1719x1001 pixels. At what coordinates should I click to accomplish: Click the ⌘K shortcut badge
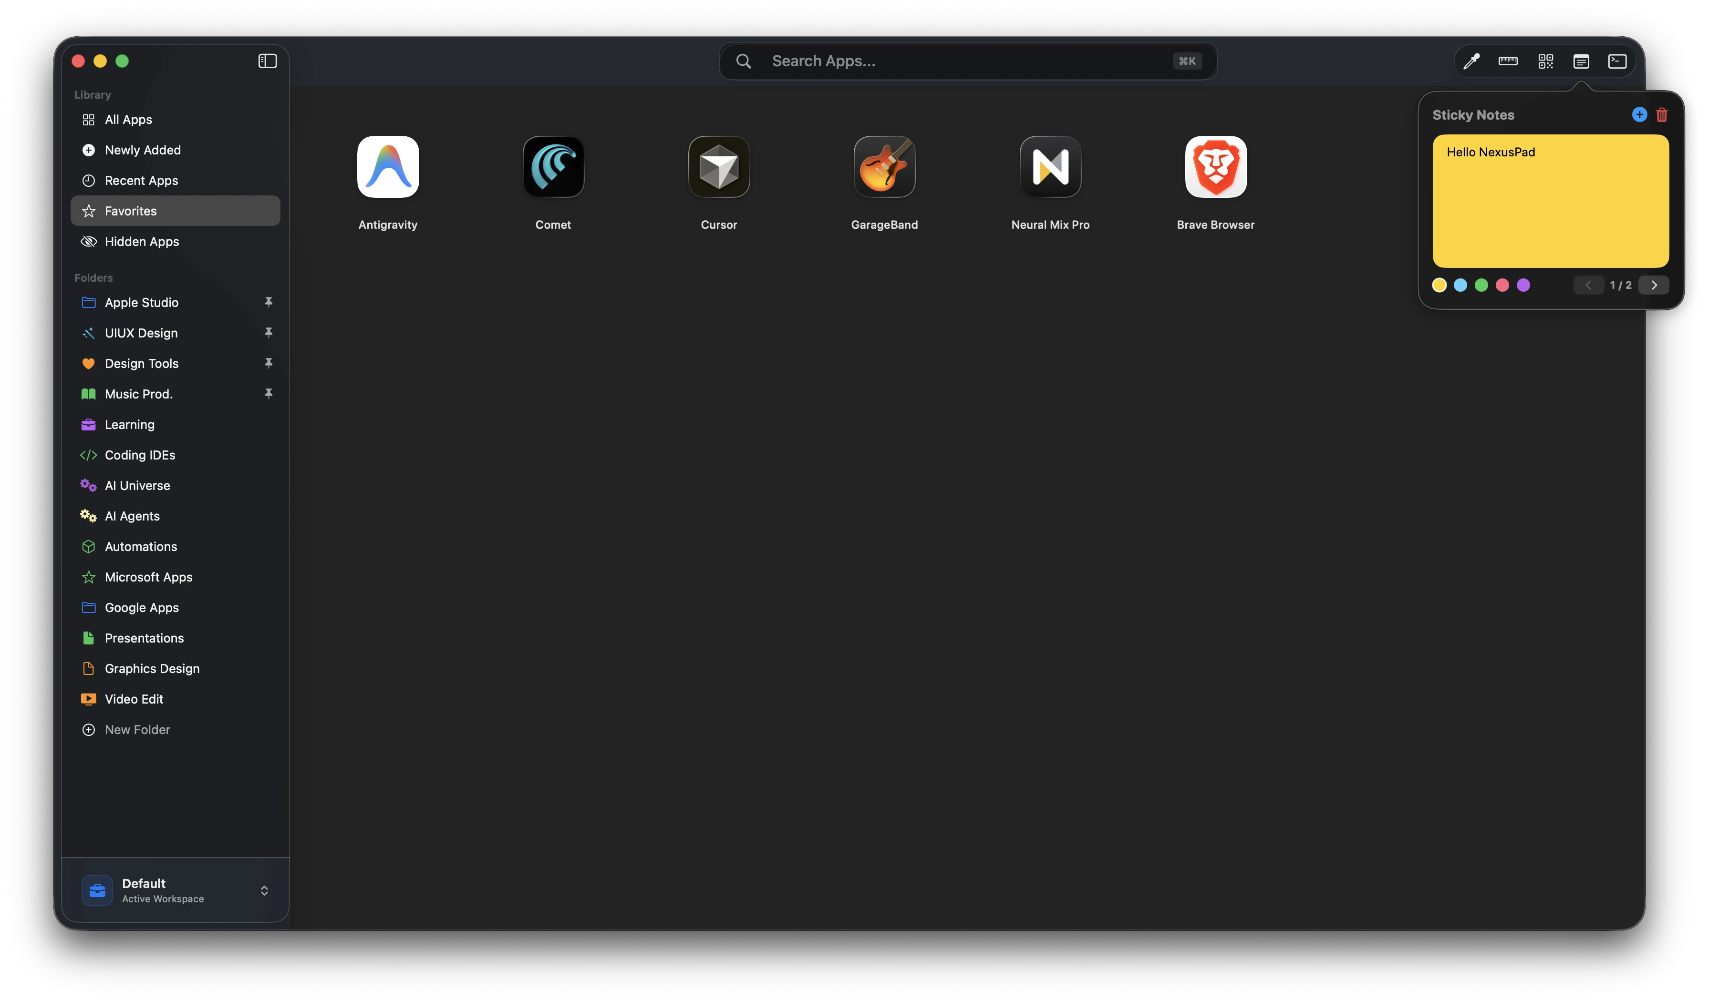pos(1187,61)
